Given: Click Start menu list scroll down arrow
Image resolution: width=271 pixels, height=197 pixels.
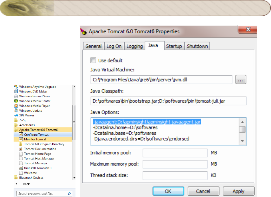Looking at the screenshot, I should [x=74, y=178].
